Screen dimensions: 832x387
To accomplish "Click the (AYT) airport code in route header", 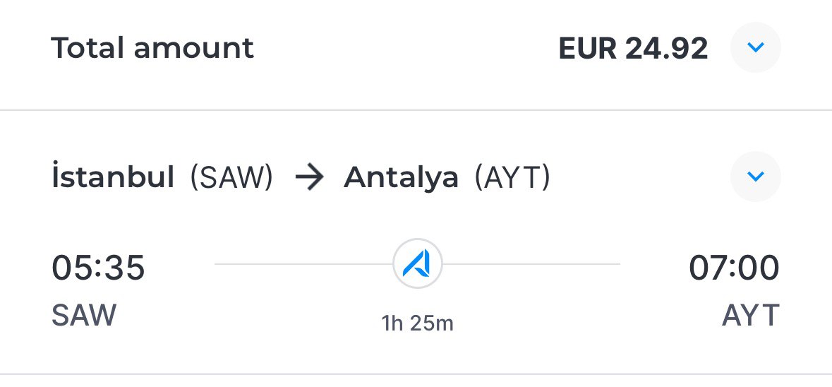I will (512, 178).
